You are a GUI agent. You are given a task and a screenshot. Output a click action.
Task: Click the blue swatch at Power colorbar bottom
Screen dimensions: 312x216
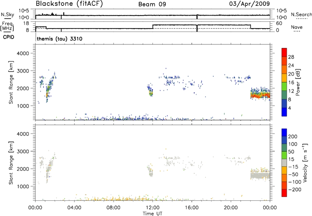point(284,112)
